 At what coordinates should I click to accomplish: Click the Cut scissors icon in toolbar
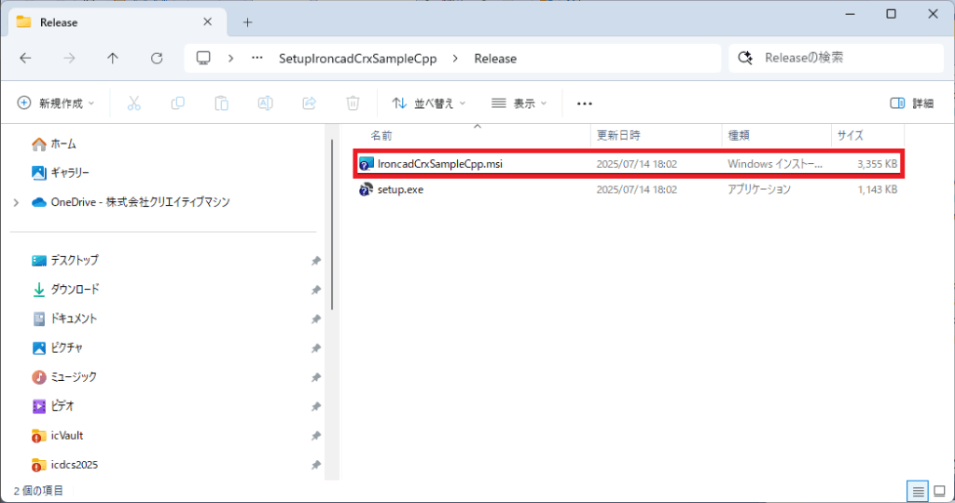(x=133, y=103)
